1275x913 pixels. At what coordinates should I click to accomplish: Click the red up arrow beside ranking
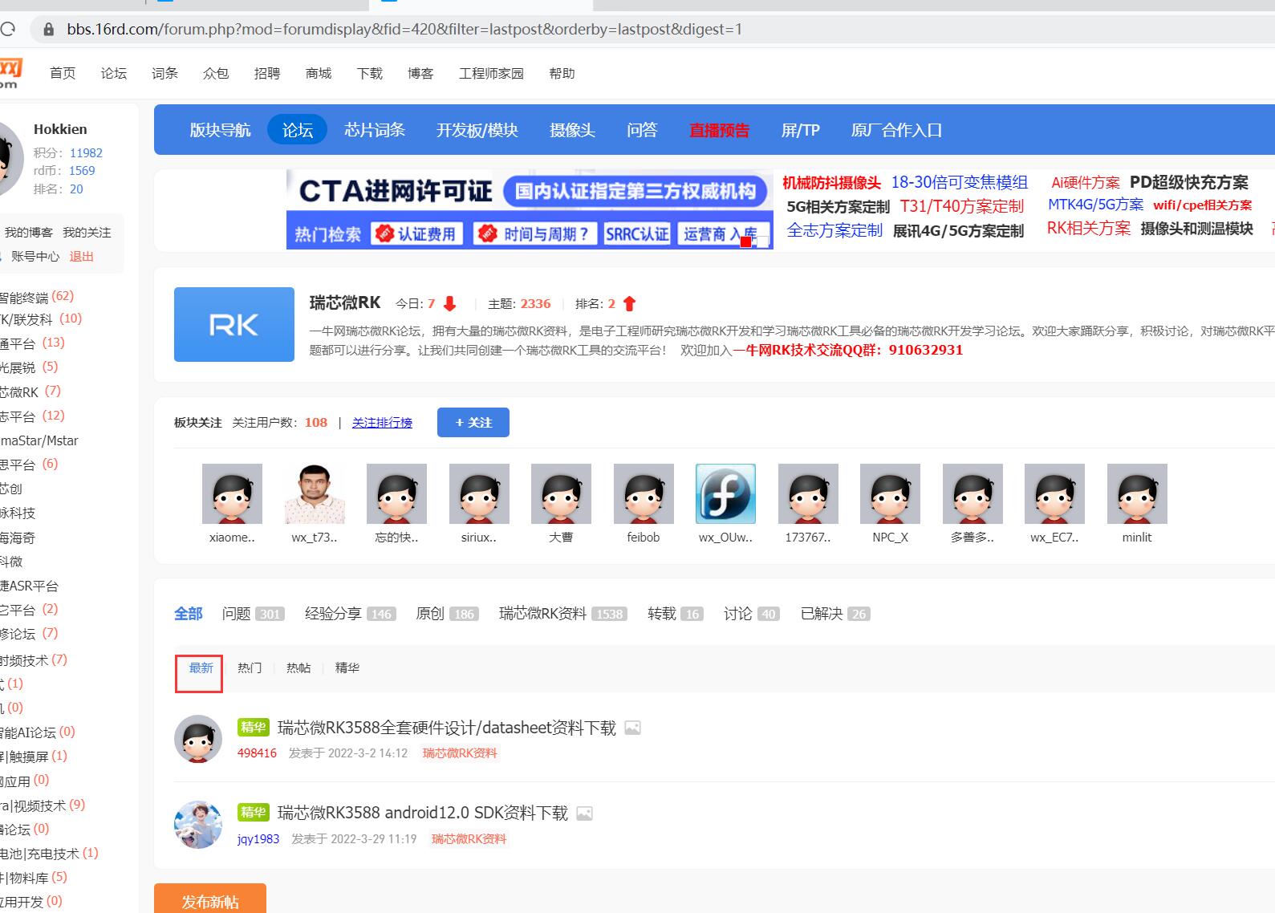tap(629, 304)
